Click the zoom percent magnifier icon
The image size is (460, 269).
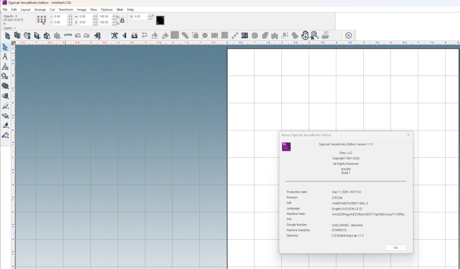pos(314,35)
